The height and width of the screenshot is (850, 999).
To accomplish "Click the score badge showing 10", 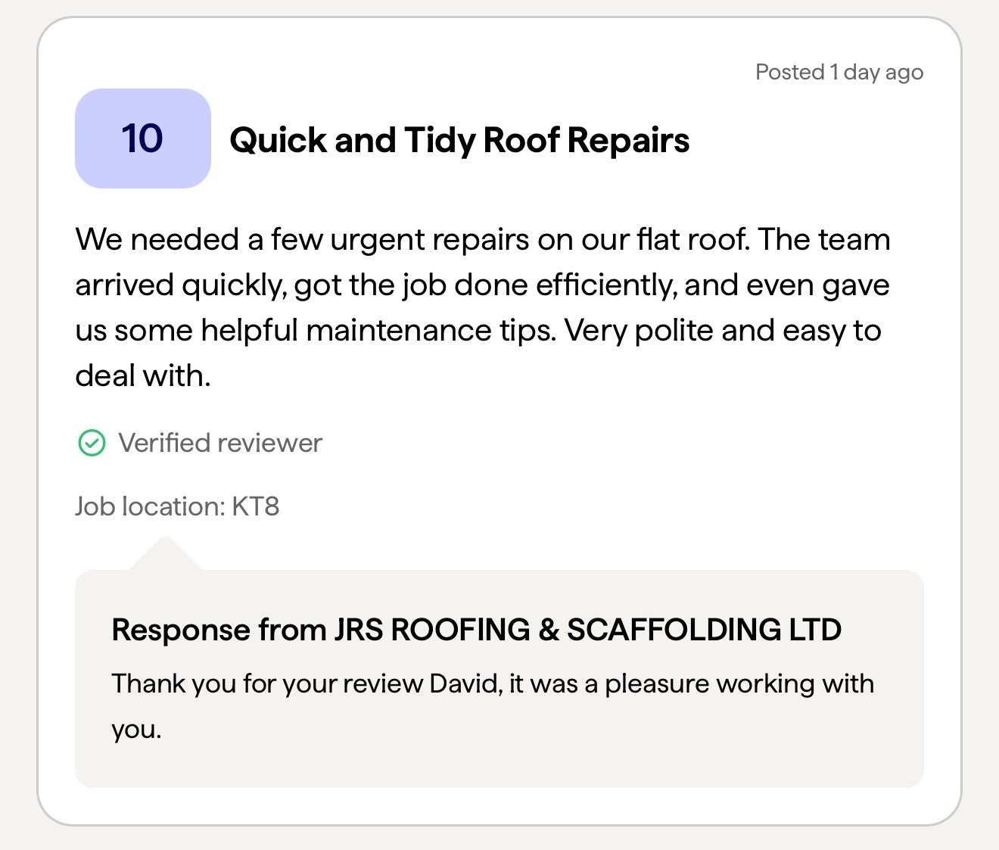I will click(142, 139).
